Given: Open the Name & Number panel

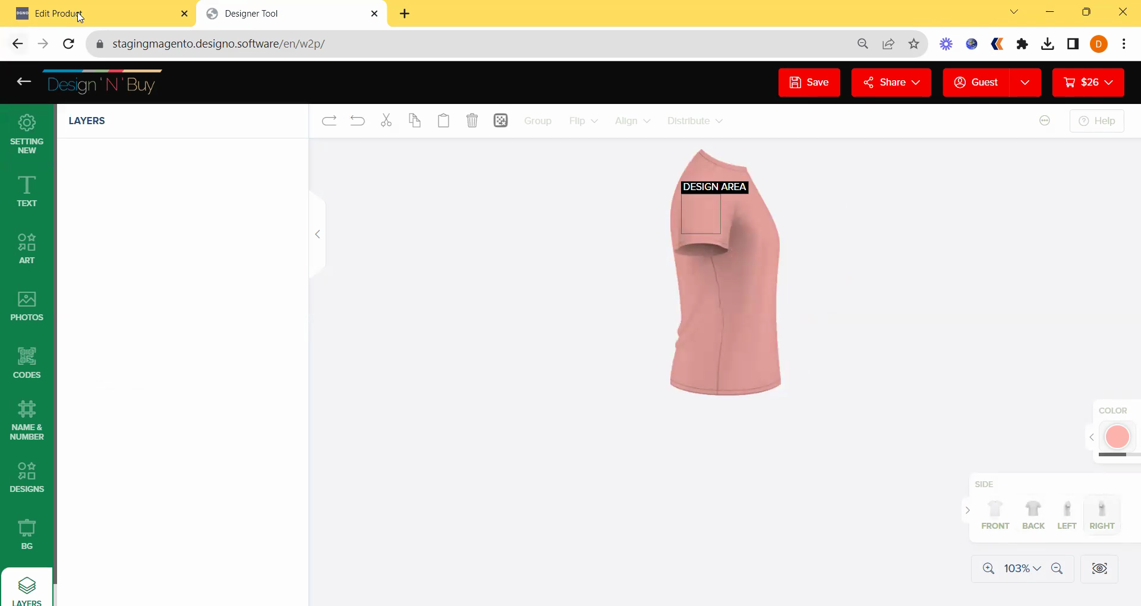Looking at the screenshot, I should [27, 420].
